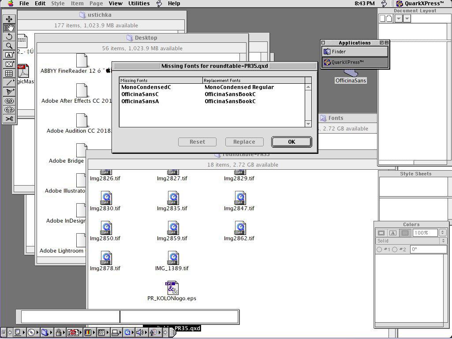Select the Text-Path pen tool
The height and width of the screenshot is (339, 452).
click(9, 92)
